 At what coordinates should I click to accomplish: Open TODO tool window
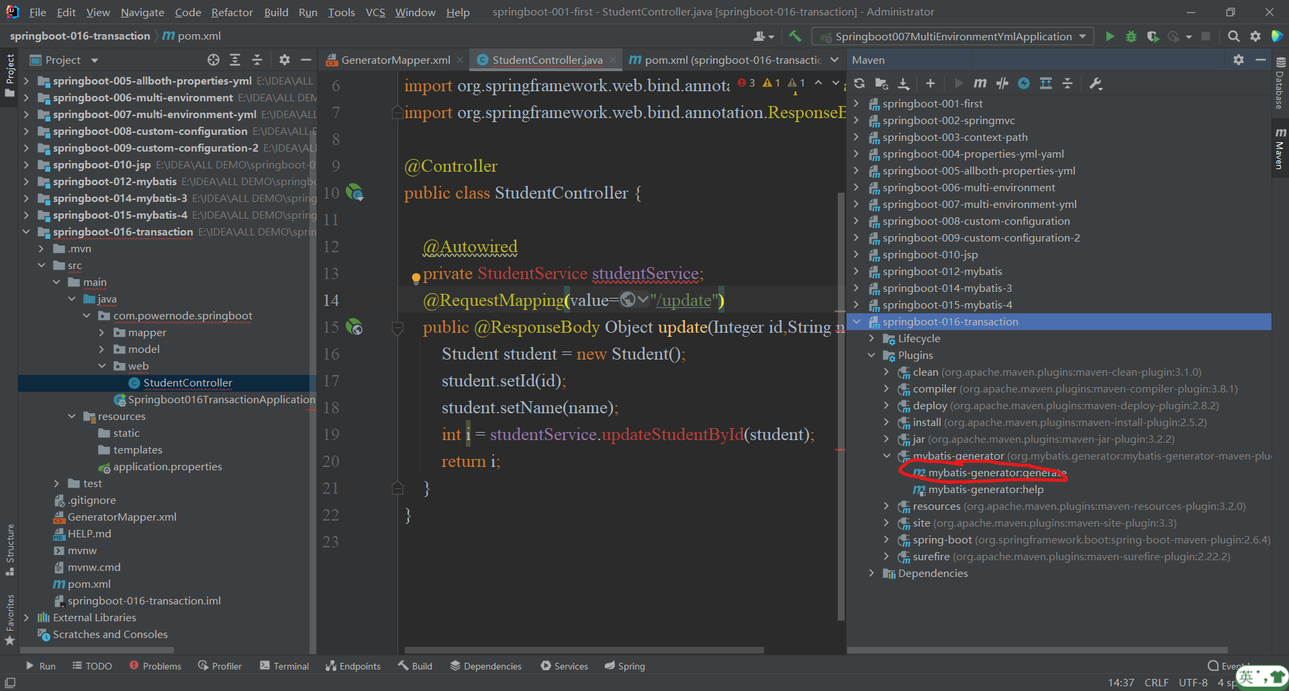(x=92, y=666)
